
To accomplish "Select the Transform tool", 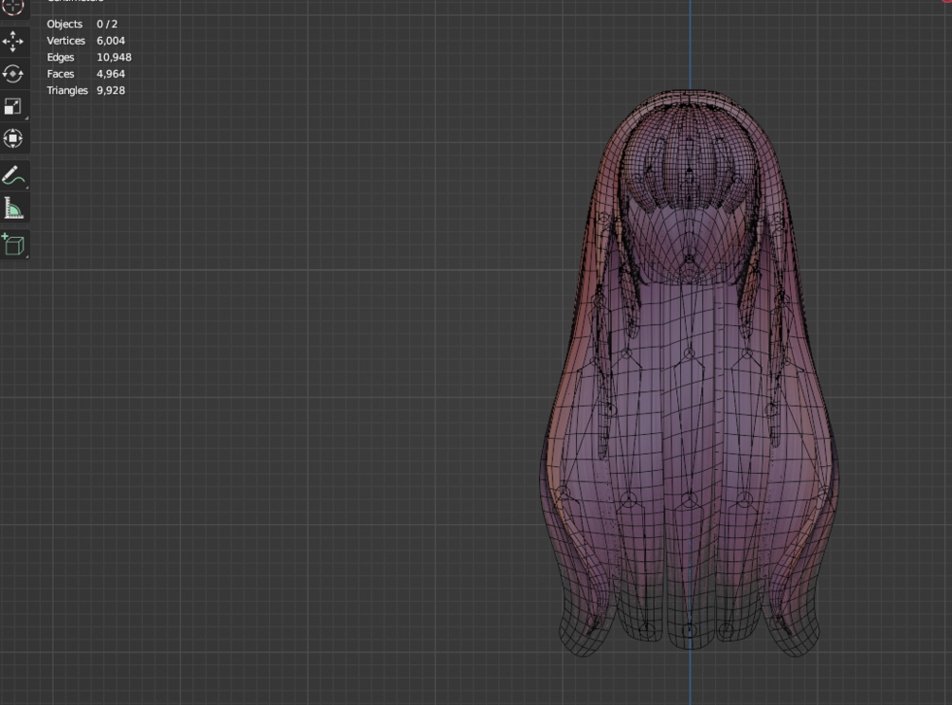I will [12, 139].
